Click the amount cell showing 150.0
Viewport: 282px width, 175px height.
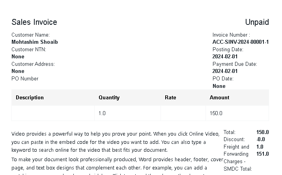point(237,113)
